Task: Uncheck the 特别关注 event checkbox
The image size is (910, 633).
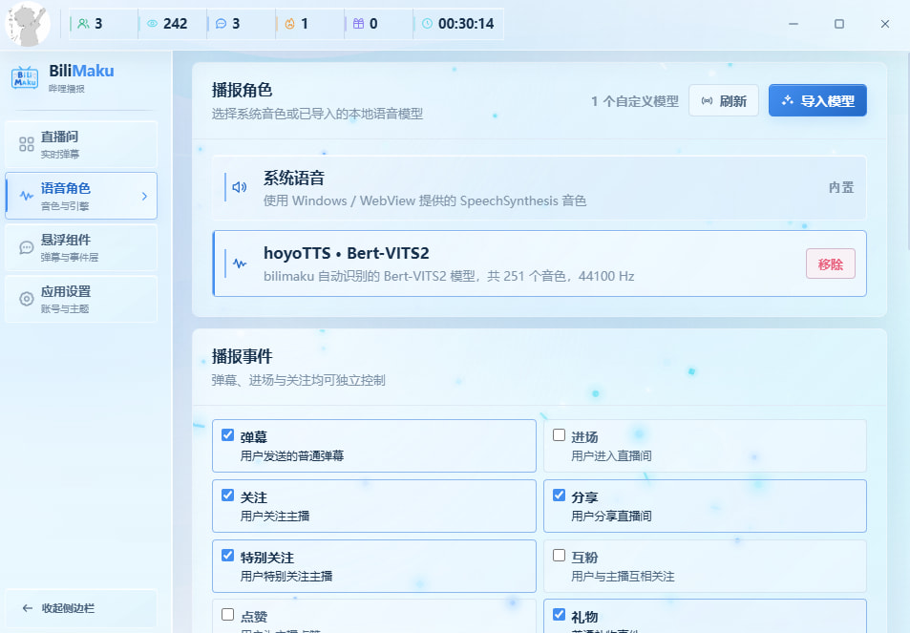Action: (x=228, y=556)
